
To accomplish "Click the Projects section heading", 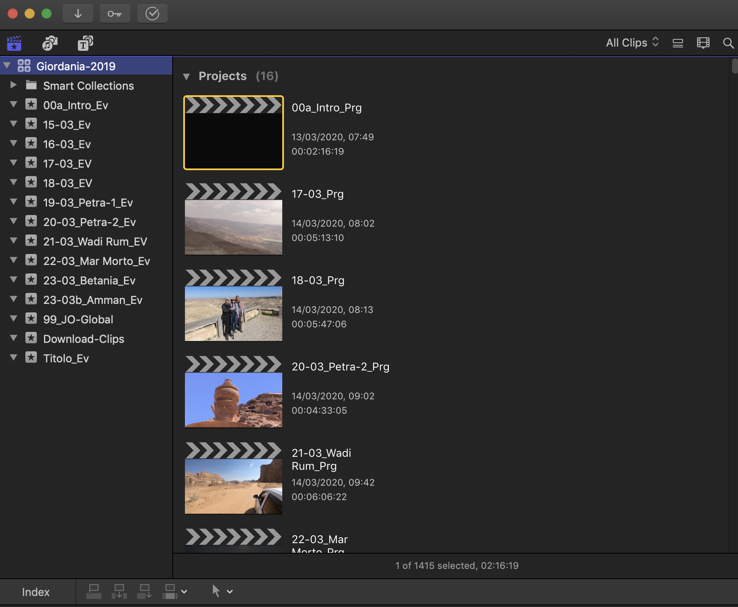I will click(223, 76).
